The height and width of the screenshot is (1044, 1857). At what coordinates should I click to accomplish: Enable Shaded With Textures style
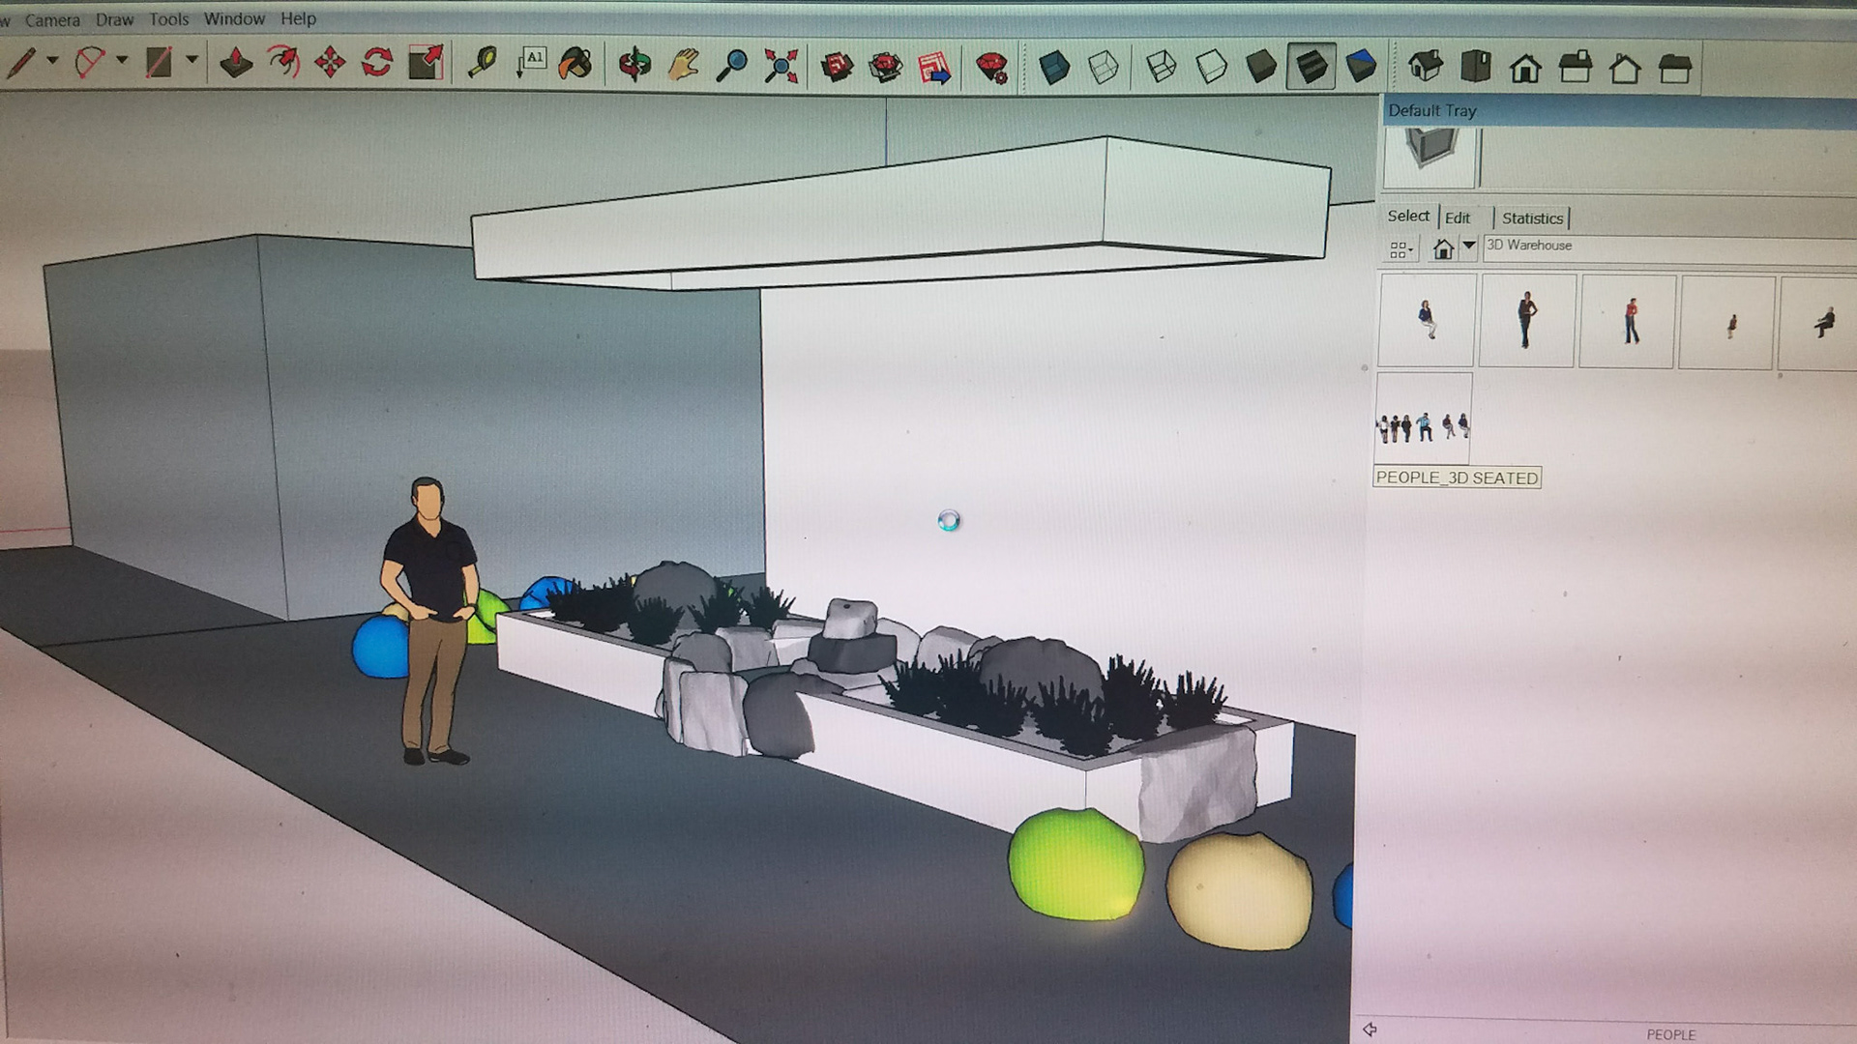[x=1312, y=67]
